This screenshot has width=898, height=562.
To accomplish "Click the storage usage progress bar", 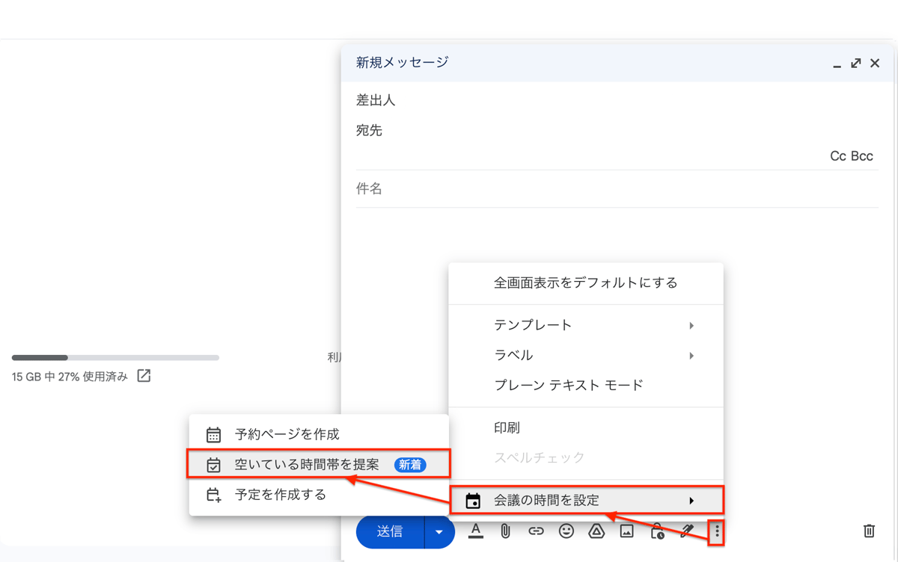I will 115,358.
